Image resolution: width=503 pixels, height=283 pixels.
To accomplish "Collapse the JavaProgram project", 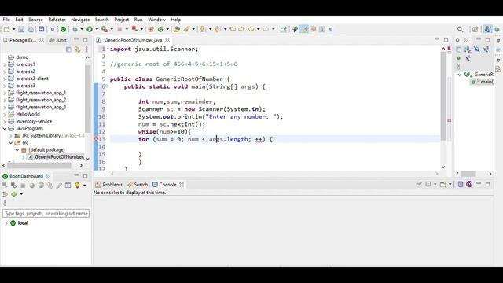I will (x=5, y=128).
